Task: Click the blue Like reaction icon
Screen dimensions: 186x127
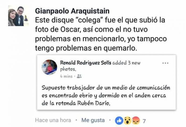Action: point(119,121)
